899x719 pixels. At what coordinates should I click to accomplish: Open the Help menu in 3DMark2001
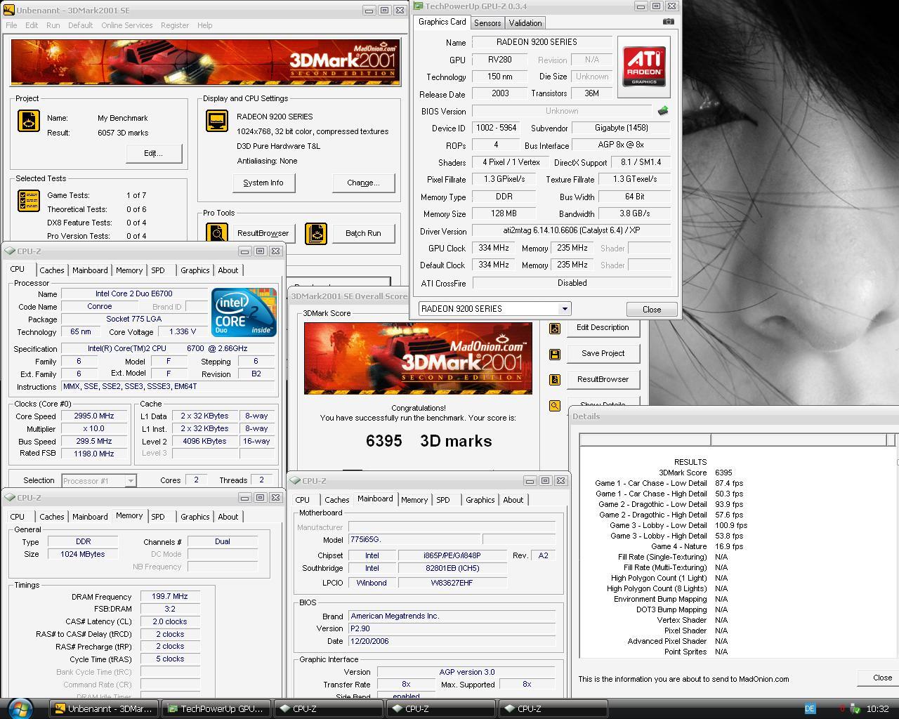click(204, 25)
